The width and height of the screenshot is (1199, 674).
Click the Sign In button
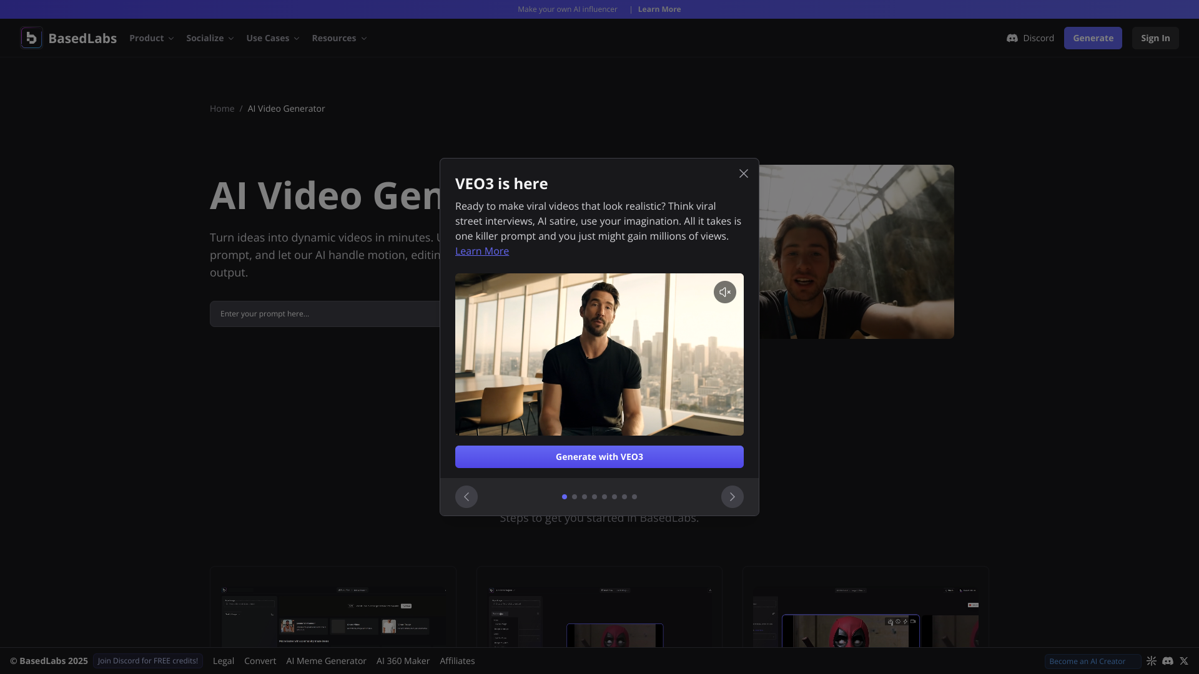point(1155,38)
